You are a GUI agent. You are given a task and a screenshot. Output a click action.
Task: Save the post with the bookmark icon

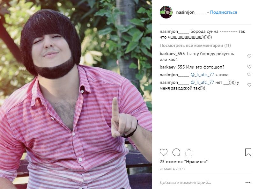click(248, 152)
